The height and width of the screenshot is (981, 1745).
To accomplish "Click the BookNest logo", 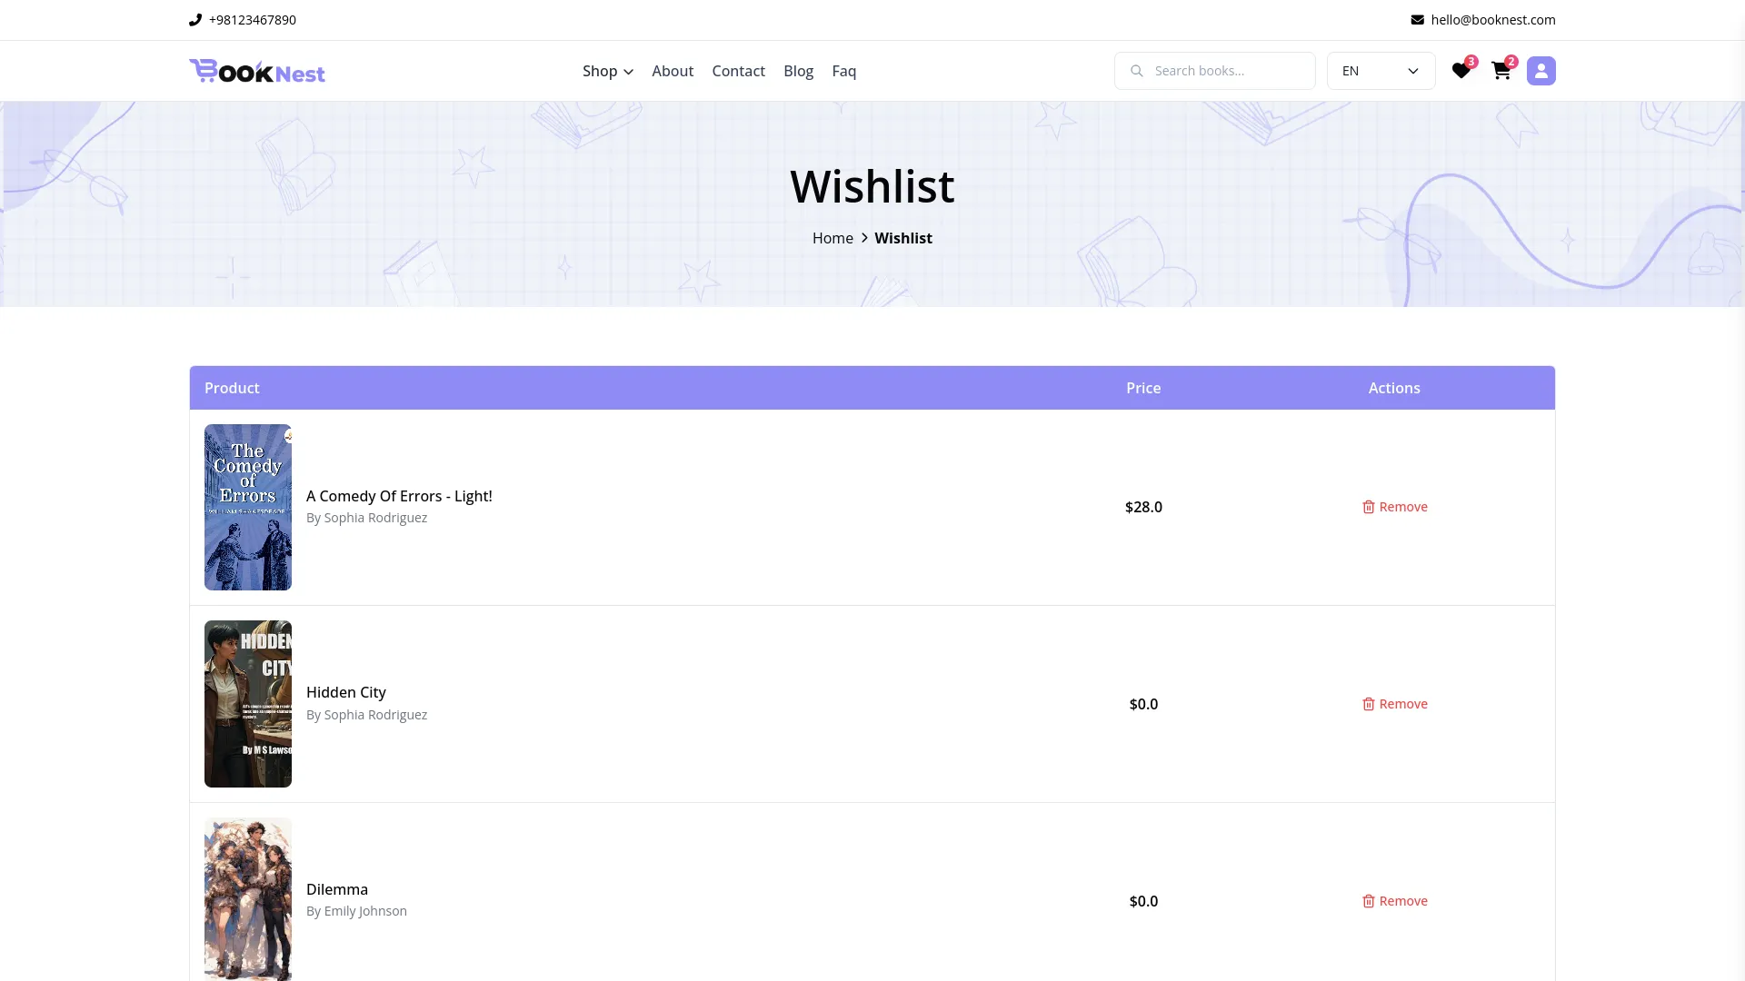I will click(x=257, y=71).
